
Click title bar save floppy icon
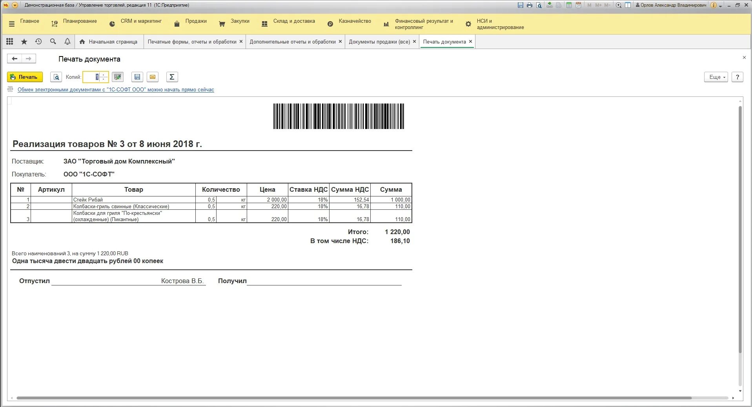520,5
